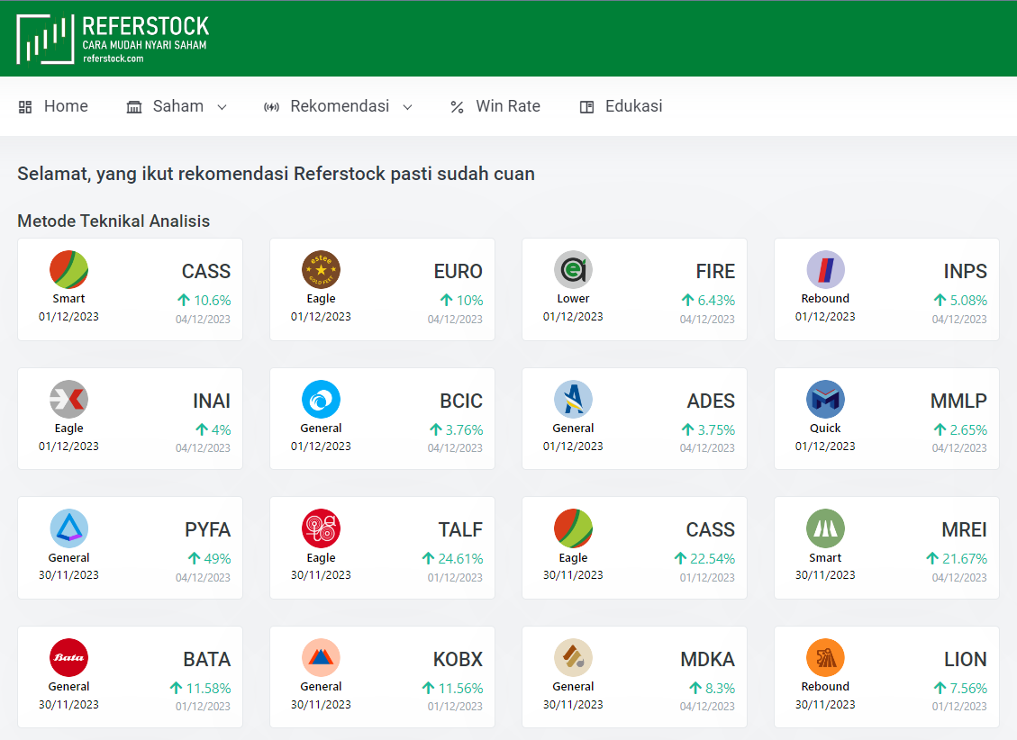Expand the Rekomendasi dropdown menu
The height and width of the screenshot is (740, 1017).
[x=338, y=106]
